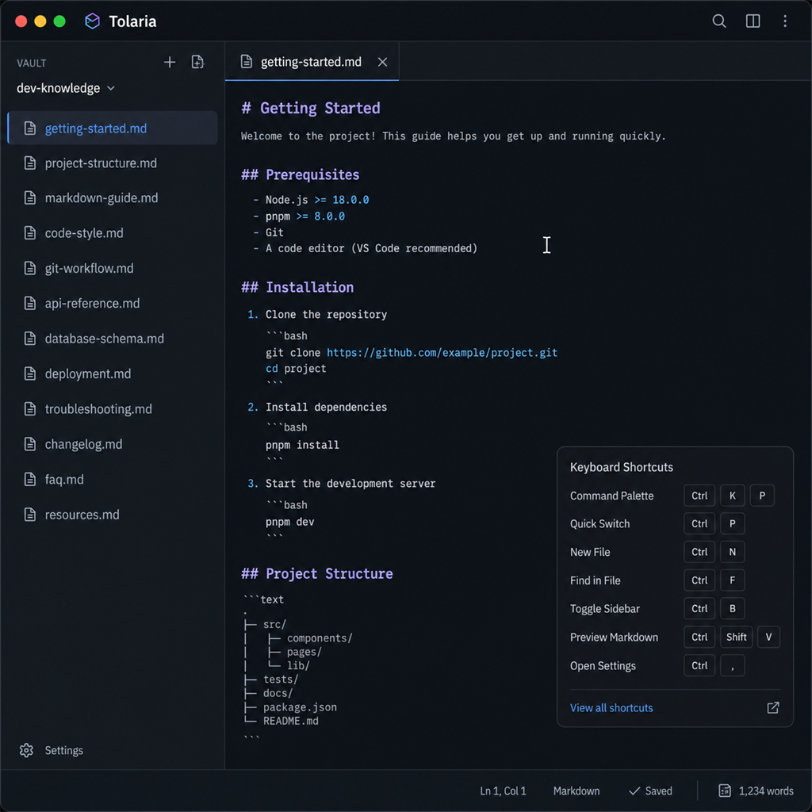
Task: Click the Tolaria cube logo
Action: (92, 21)
